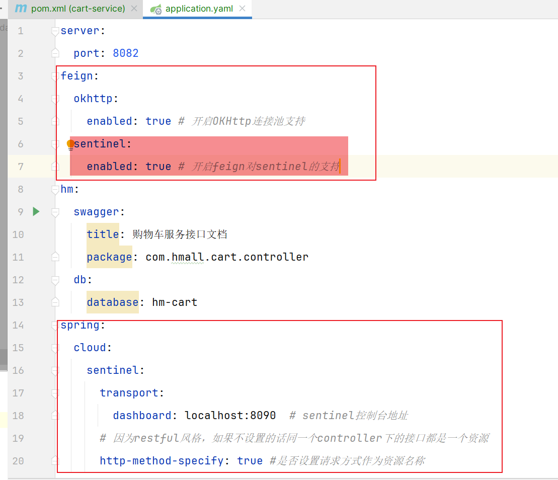Click the value hm-cart
558x480 pixels.
coord(175,302)
